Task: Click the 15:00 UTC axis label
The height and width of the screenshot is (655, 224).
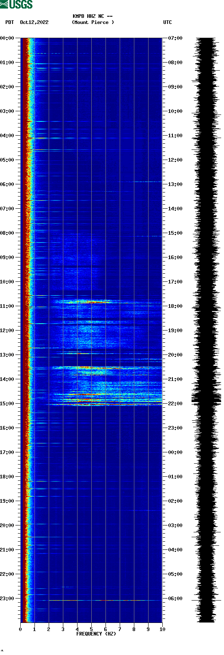Action: tap(175, 233)
